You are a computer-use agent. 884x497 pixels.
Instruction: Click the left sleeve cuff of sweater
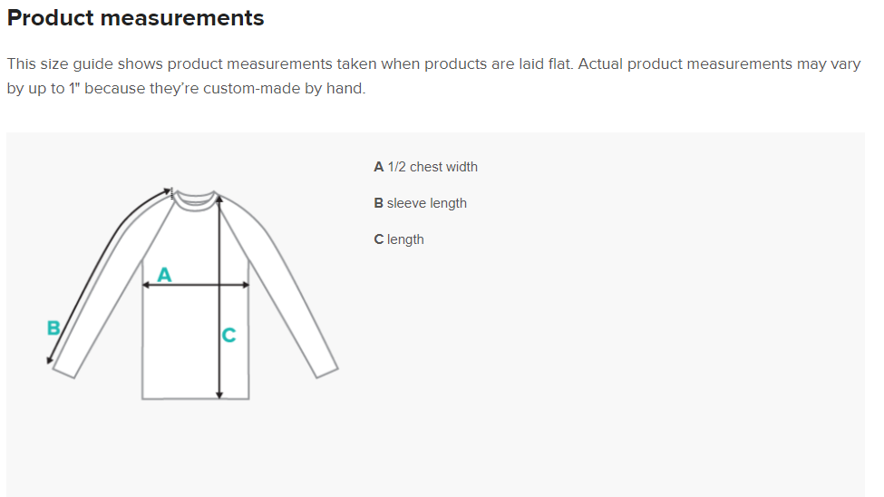click(65, 369)
